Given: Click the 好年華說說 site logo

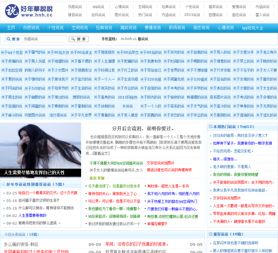Looking at the screenshot, I should 29,11.
